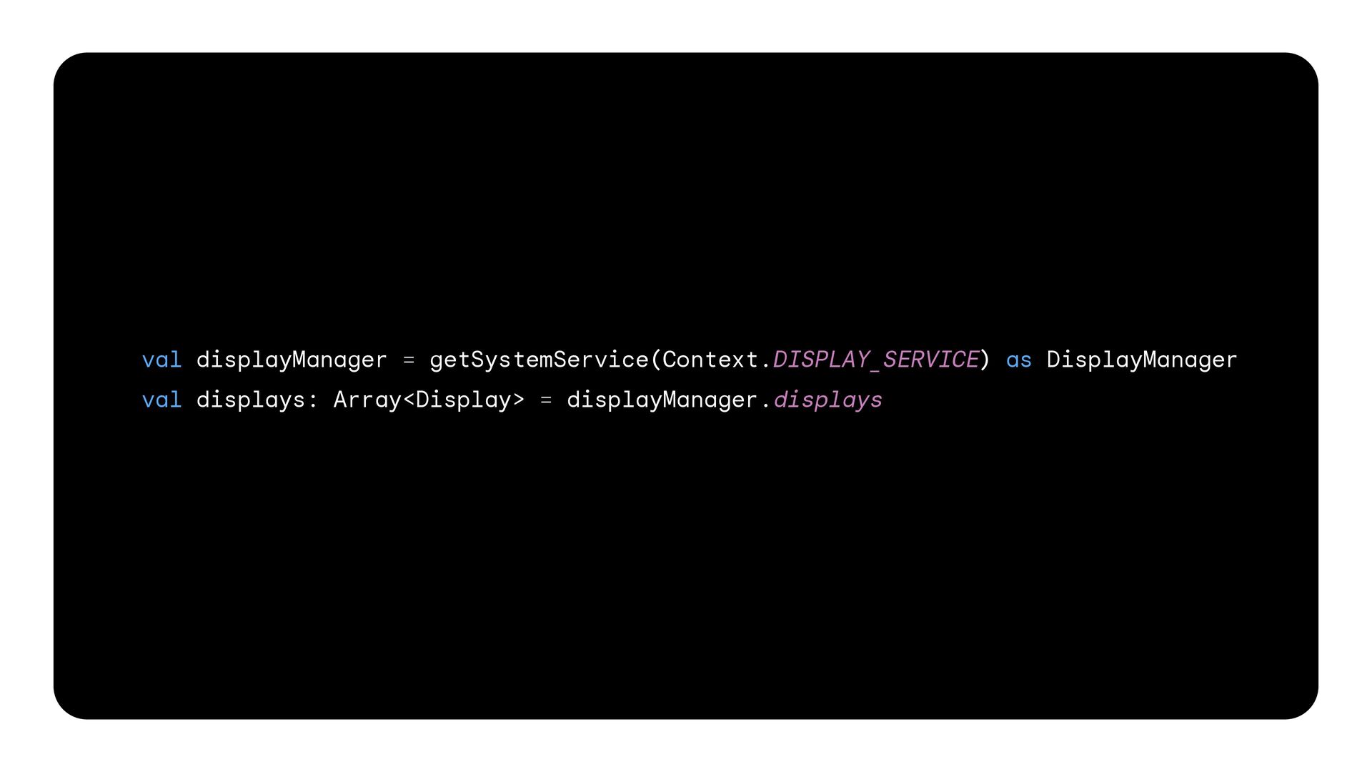Screen dimensions: 1372x772
Task: Click the opening parenthesis after getSystemService
Action: (x=656, y=360)
